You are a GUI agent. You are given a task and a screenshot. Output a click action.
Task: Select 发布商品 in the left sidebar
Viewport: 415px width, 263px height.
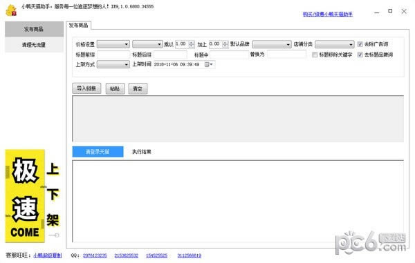pos(34,29)
